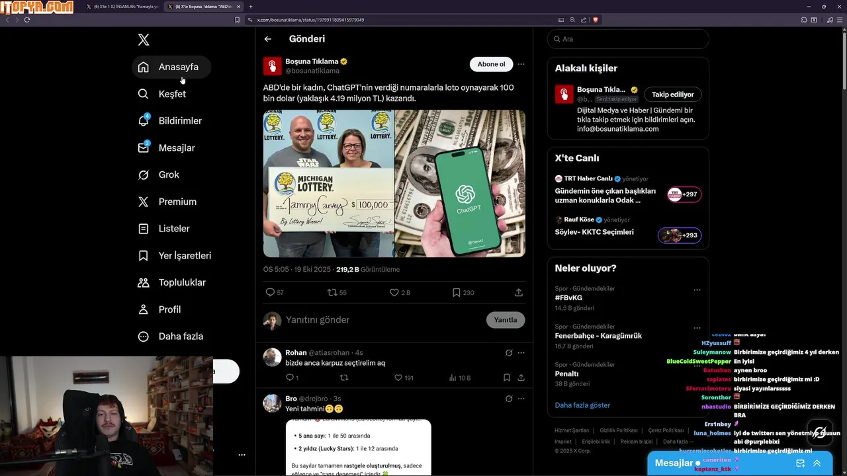The width and height of the screenshot is (847, 476).
Task: Open Erişilebilirlik footer link
Action: pyautogui.click(x=596, y=442)
